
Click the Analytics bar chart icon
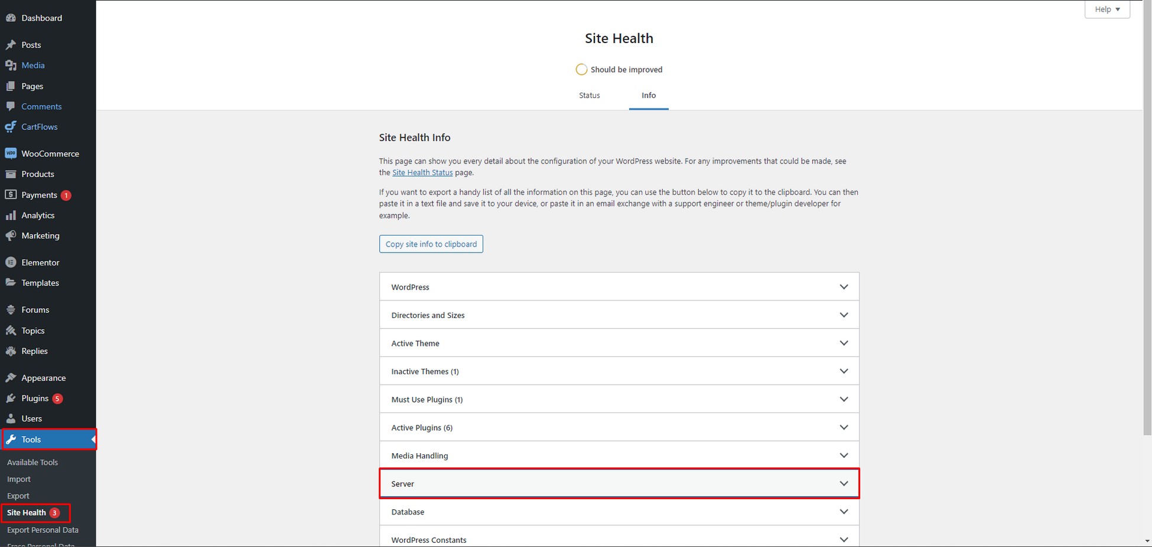(x=11, y=215)
